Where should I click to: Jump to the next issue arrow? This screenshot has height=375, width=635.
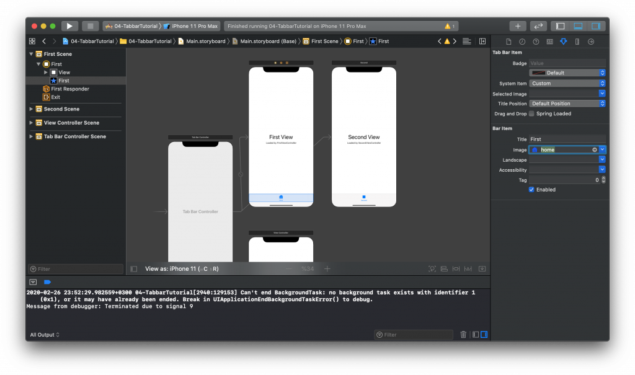click(x=455, y=42)
